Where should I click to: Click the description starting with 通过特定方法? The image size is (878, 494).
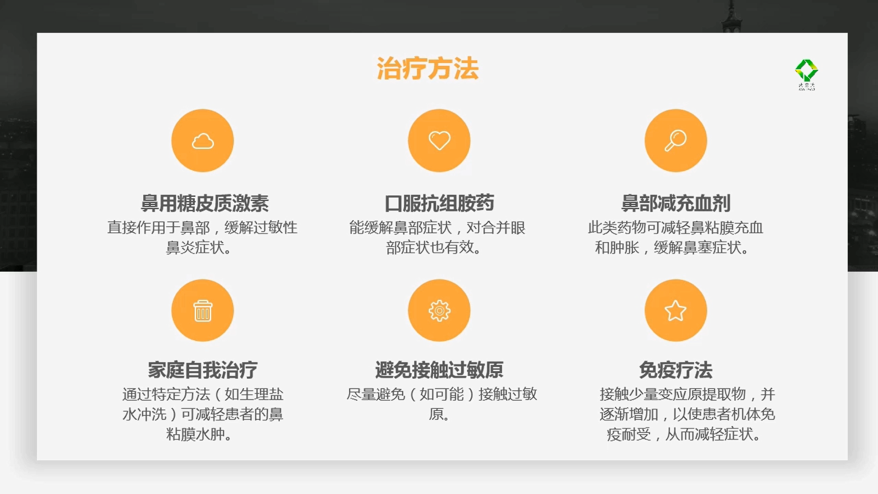pos(202,414)
